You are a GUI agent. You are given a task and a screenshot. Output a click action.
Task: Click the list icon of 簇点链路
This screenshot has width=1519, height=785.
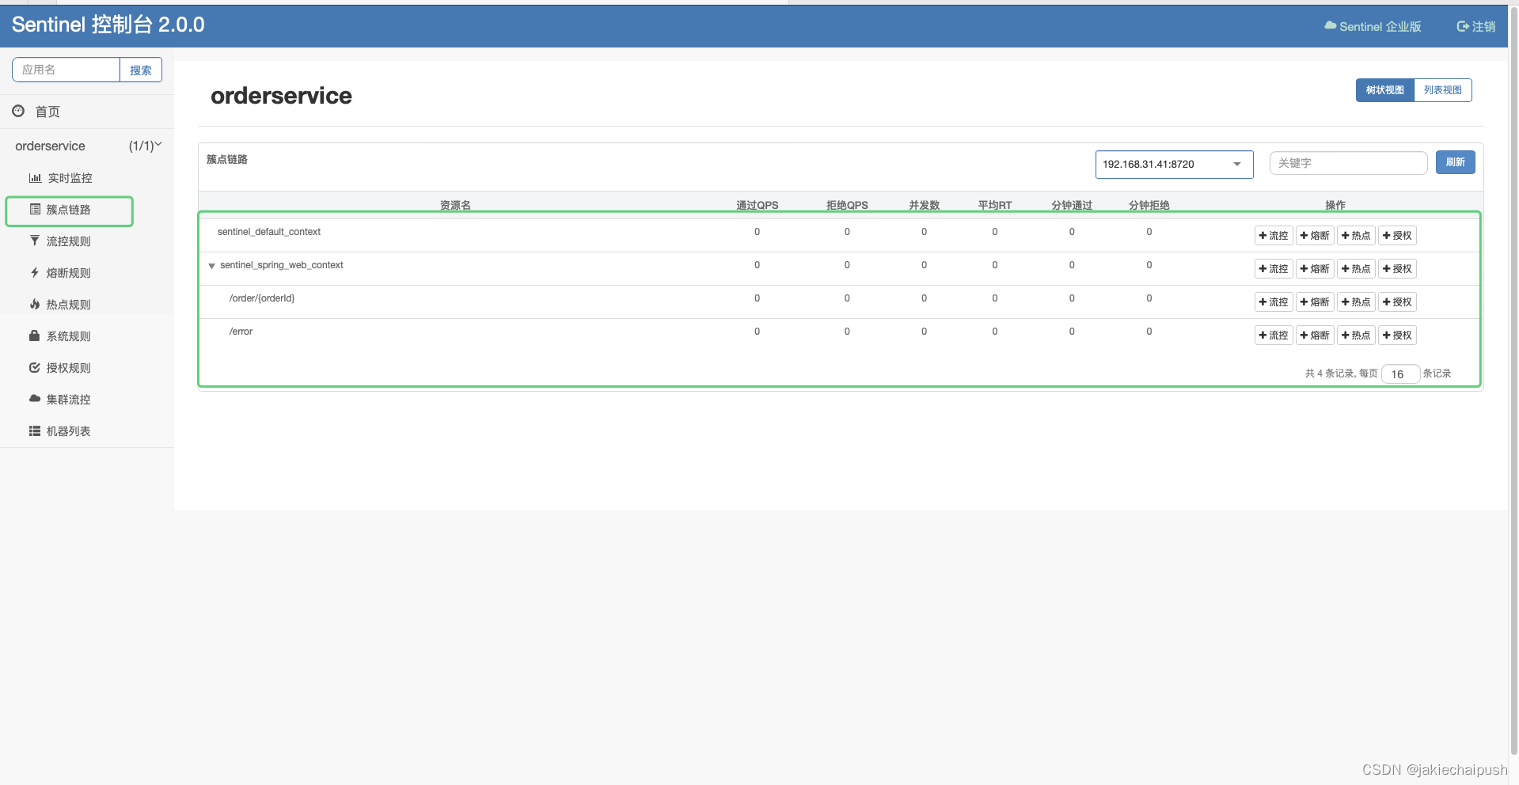pos(35,210)
